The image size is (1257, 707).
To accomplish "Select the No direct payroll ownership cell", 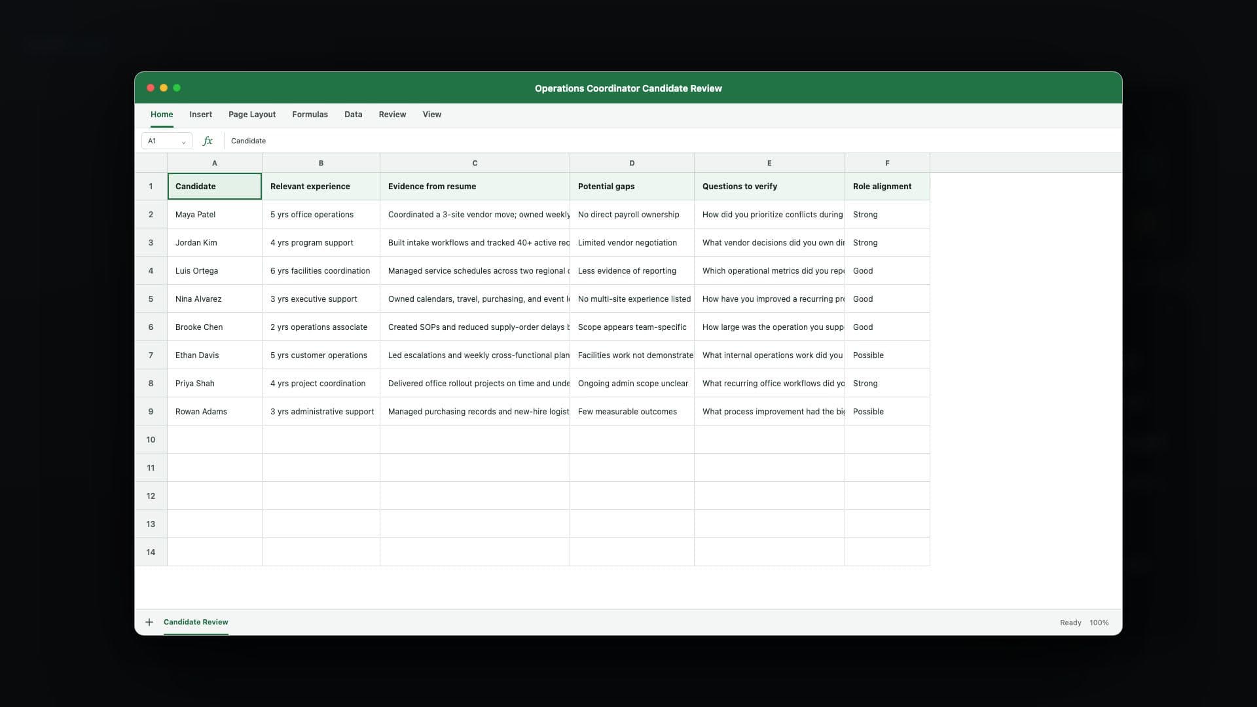I will 632,215.
